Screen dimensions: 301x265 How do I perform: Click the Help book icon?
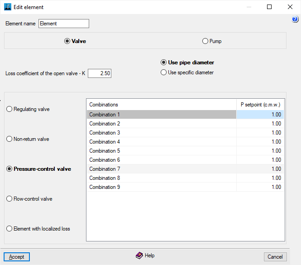click(x=139, y=256)
